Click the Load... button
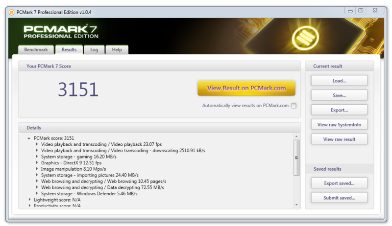This screenshot has height=226, width=392. point(339,81)
